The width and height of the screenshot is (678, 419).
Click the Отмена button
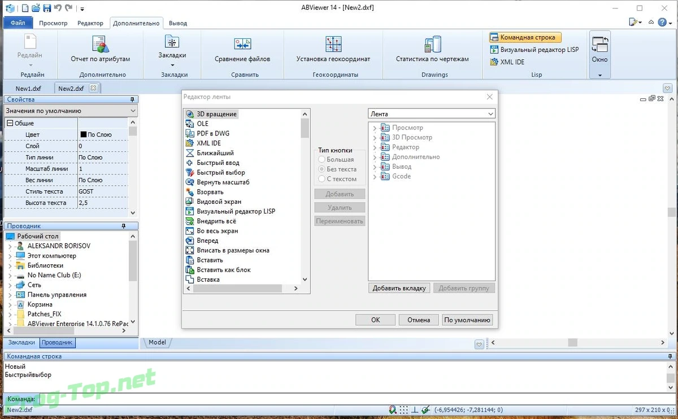coord(419,320)
